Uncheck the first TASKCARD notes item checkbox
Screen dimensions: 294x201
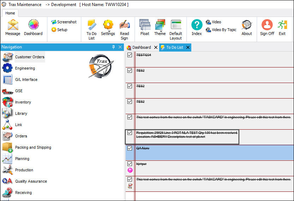130,117
